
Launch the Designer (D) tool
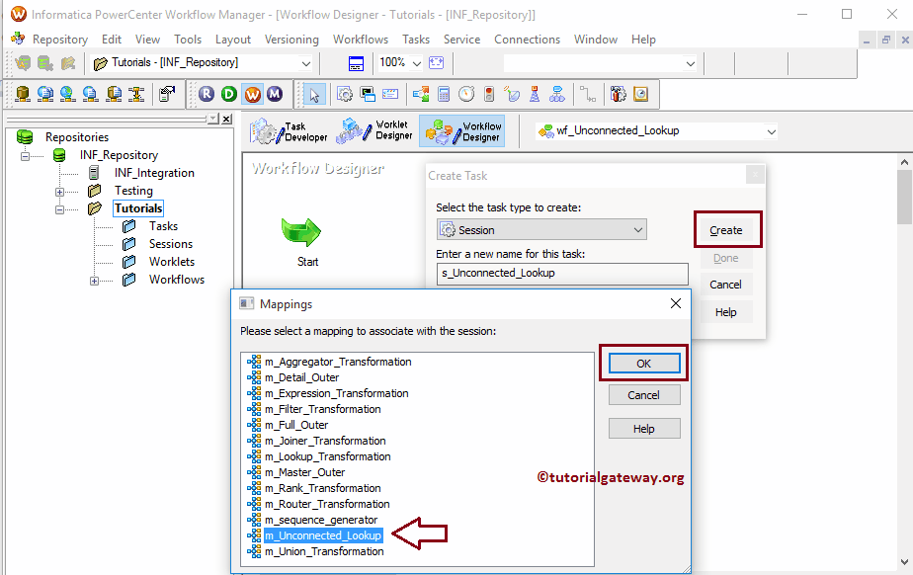229,94
